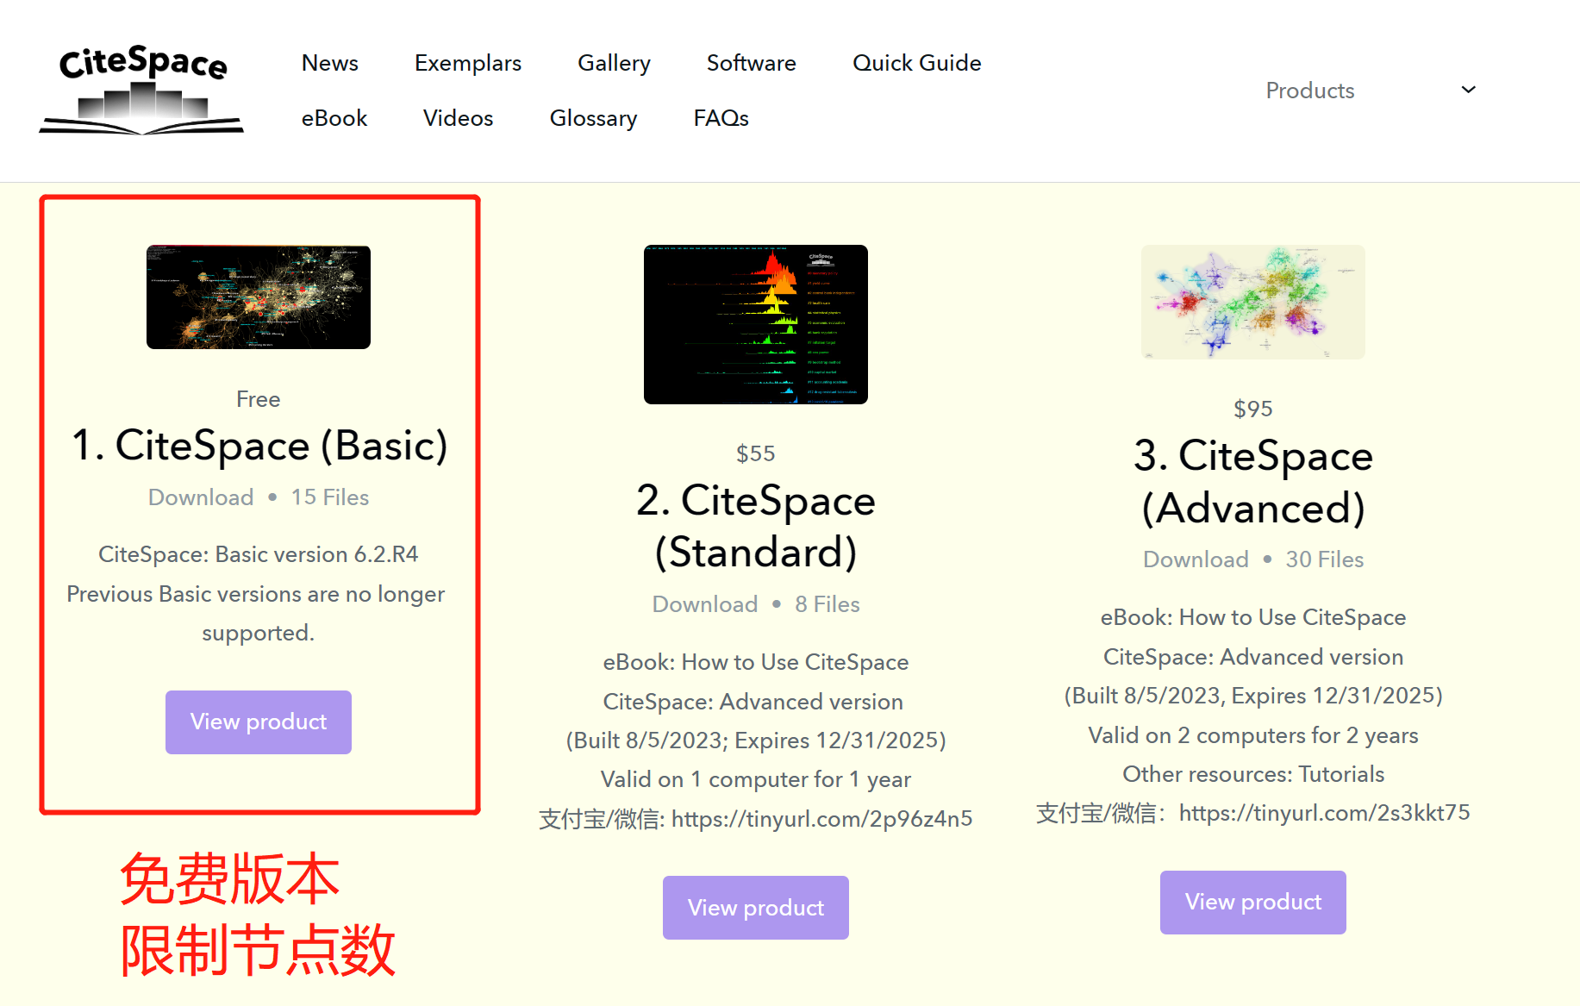
Task: Open the Videos page
Action: coord(458,118)
